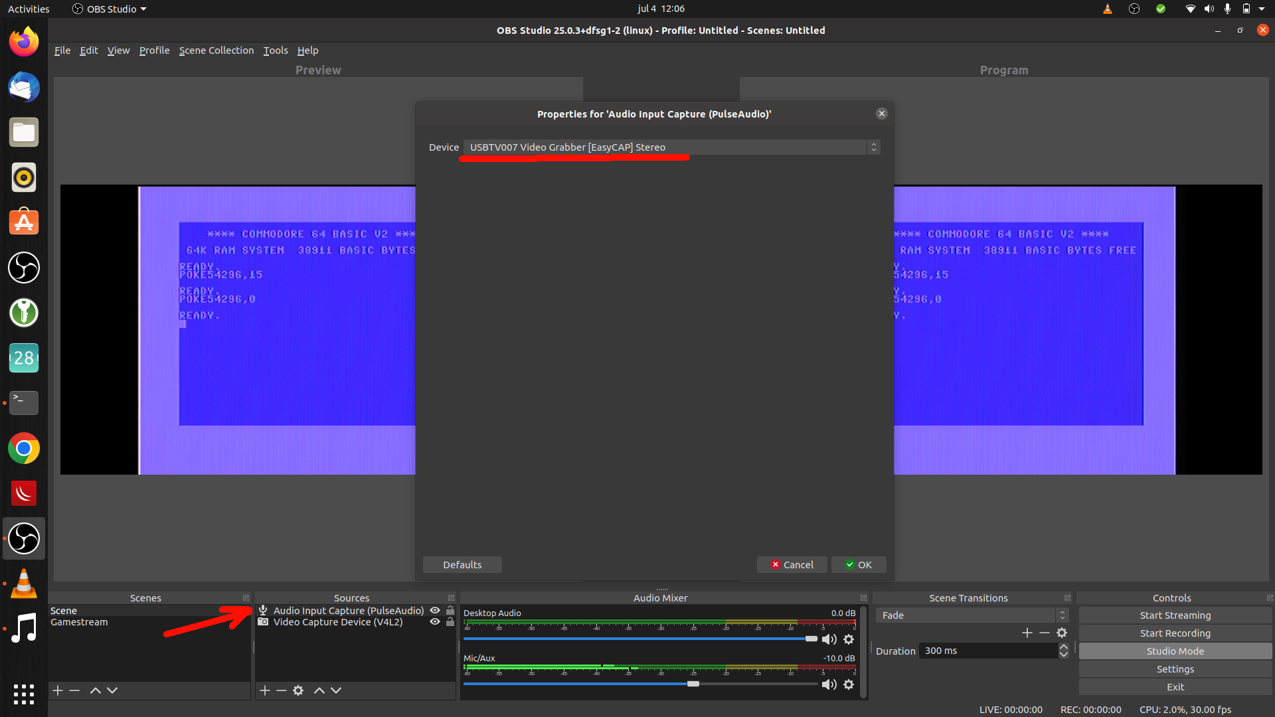Open Rhythmbox from the dock
Viewport: 1275px width, 717px height.
(24, 178)
